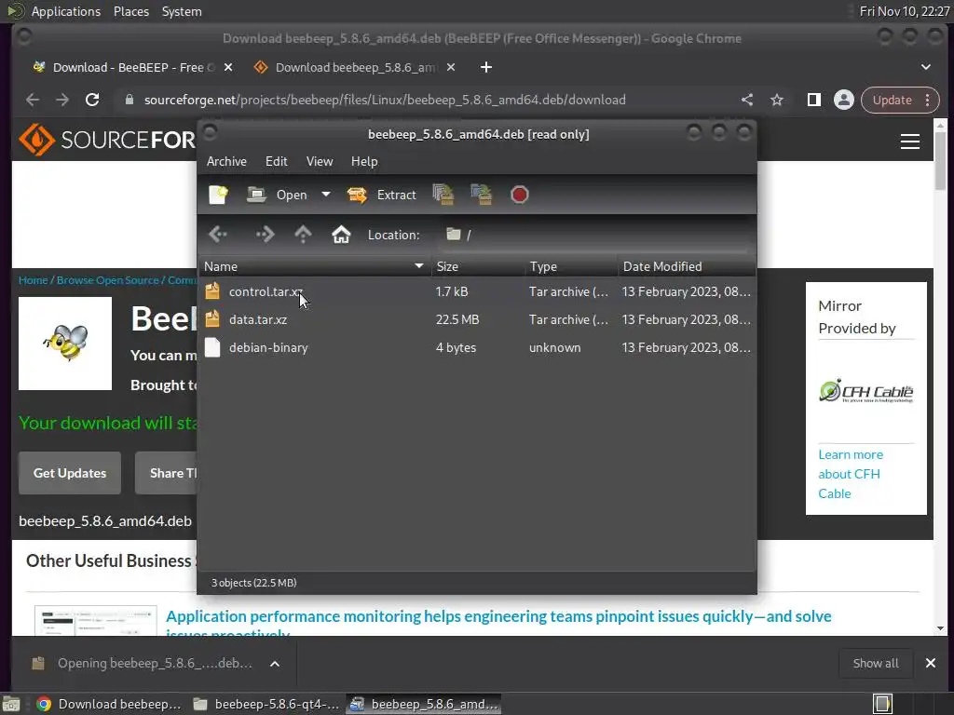Click the red stop operation icon
954x715 pixels.
tap(519, 195)
